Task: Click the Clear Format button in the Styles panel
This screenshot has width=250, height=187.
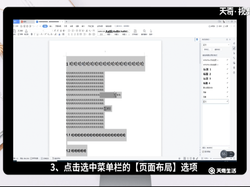Action: [217, 50]
